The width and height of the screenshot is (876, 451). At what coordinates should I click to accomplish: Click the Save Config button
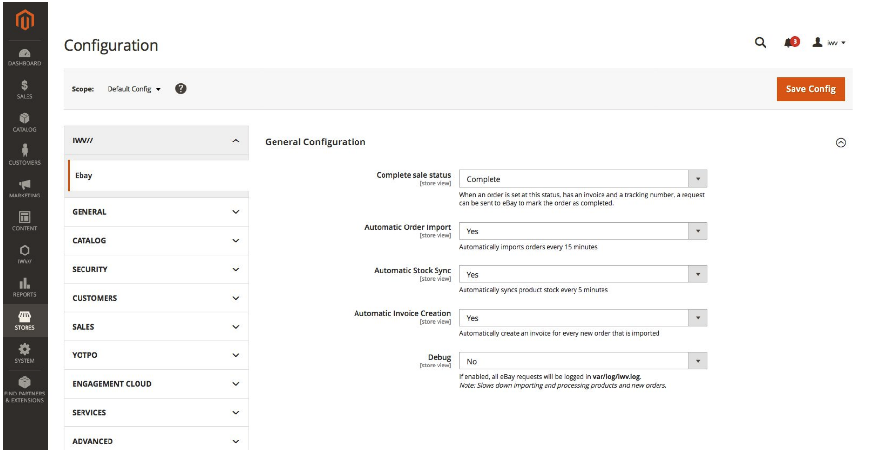pos(810,89)
